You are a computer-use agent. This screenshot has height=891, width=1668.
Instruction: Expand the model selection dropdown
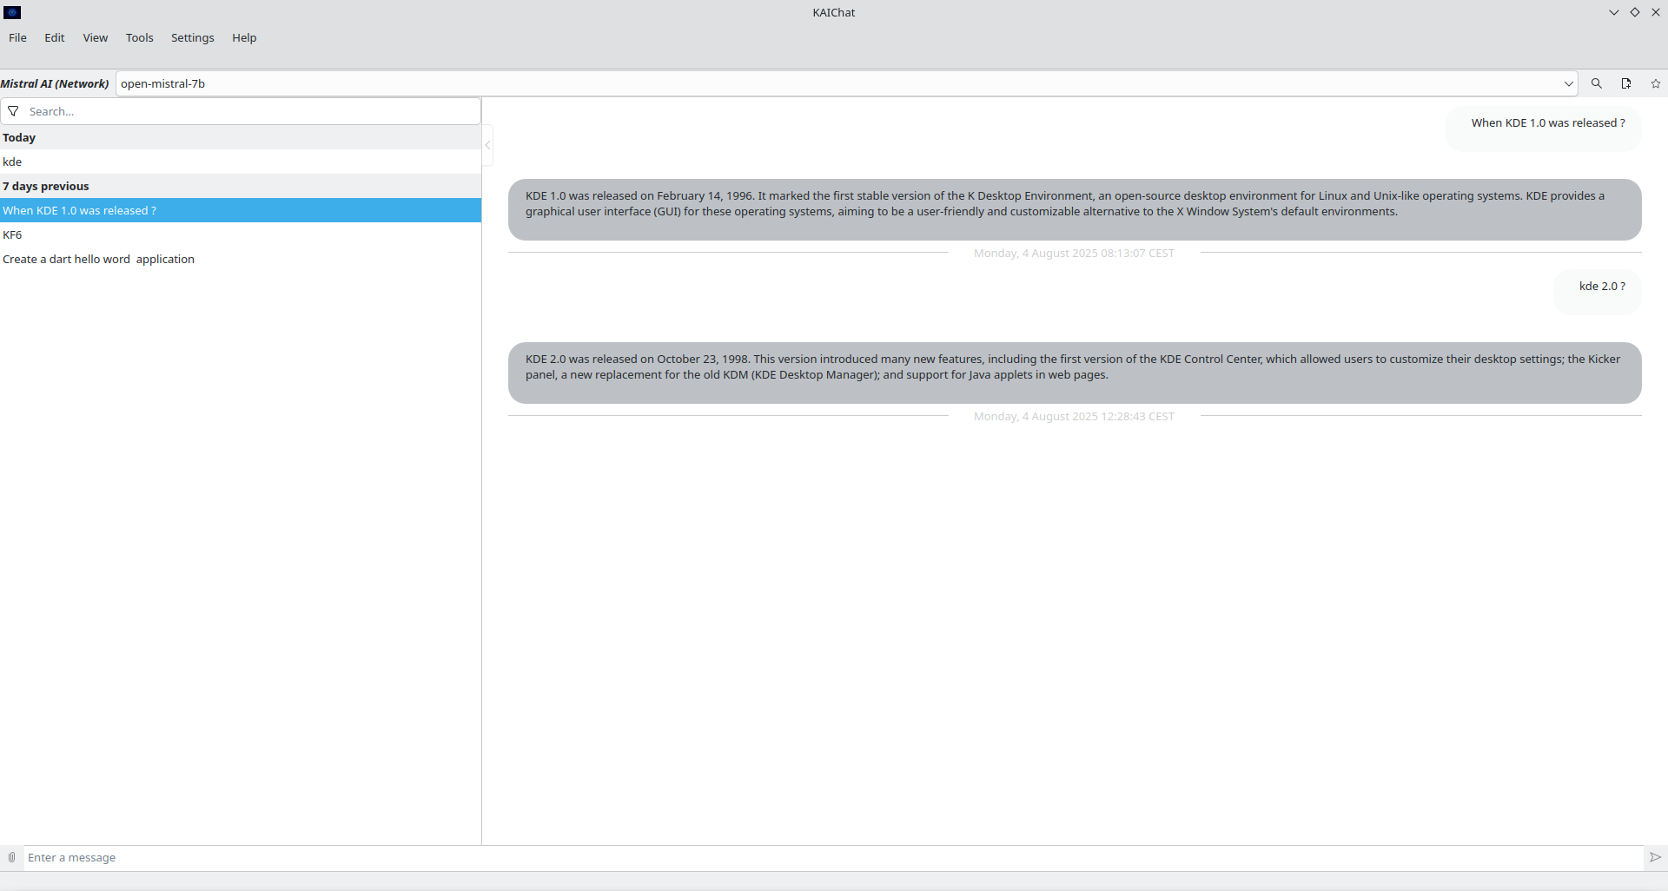pos(1567,83)
